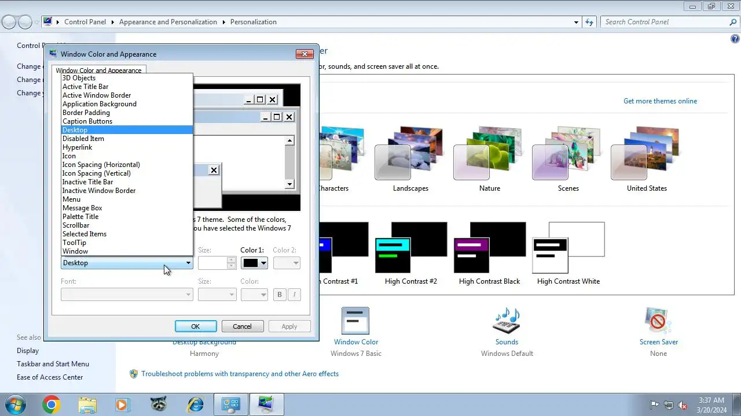Choose 3D Objects from the item list

[x=127, y=78]
